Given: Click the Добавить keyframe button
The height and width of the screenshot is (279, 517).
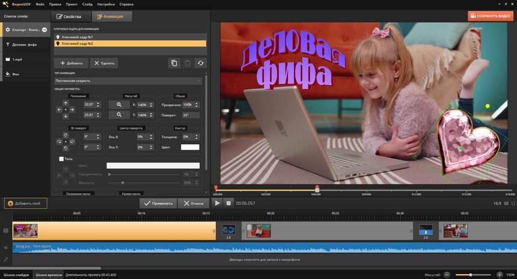Looking at the screenshot, I should 72,63.
